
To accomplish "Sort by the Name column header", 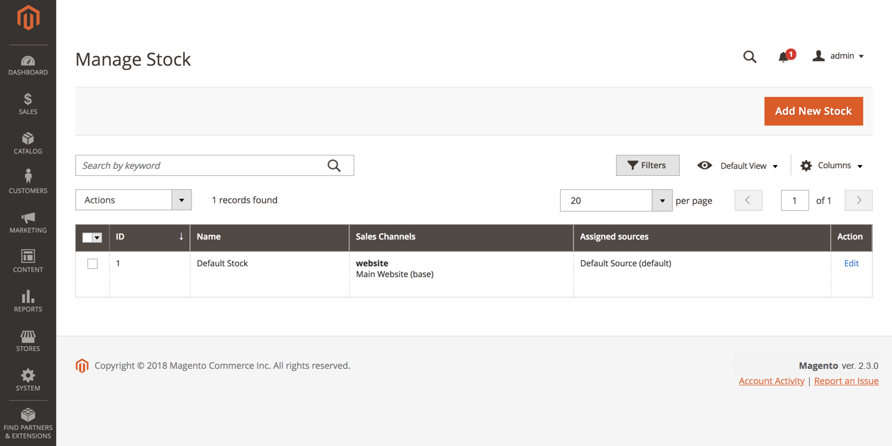I will tap(270, 237).
